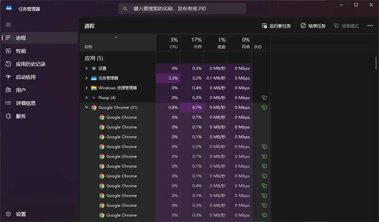This screenshot has height=222, width=379.
Task: Expand the Windows Explorer process row
Action: pos(86,88)
